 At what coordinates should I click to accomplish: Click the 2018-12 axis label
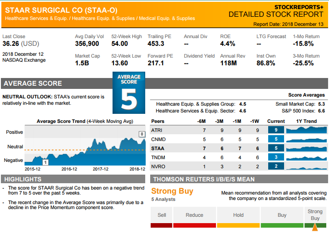tap(137, 169)
